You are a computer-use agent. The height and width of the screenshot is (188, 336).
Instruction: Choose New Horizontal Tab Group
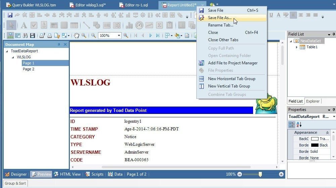point(232,79)
